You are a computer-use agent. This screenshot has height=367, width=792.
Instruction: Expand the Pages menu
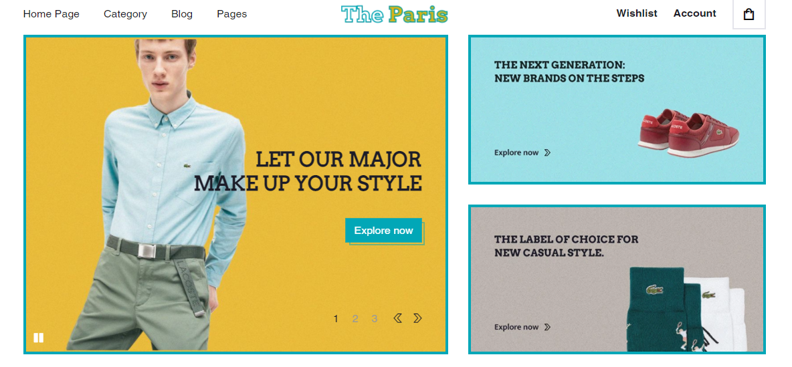pyautogui.click(x=232, y=14)
